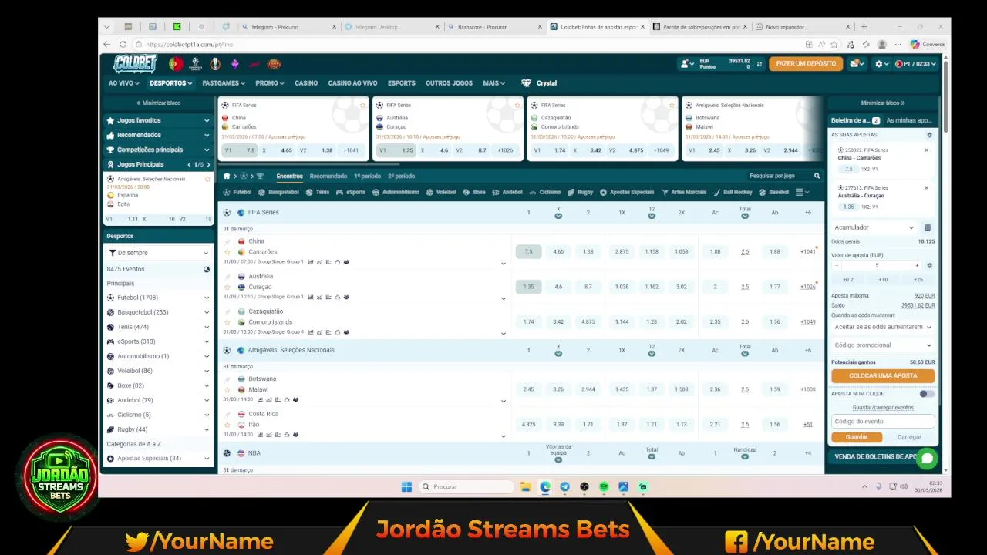
Task: Star the China - Camarões featured card
Action: pos(362,105)
